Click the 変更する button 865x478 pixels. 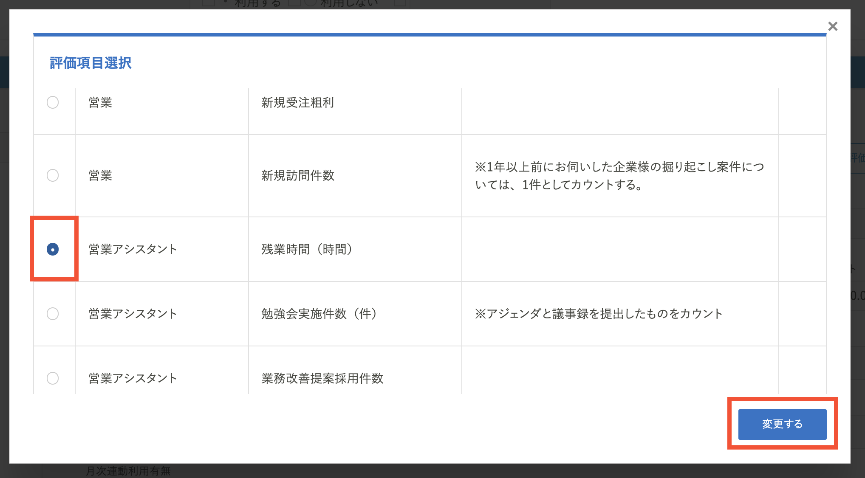pyautogui.click(x=782, y=424)
